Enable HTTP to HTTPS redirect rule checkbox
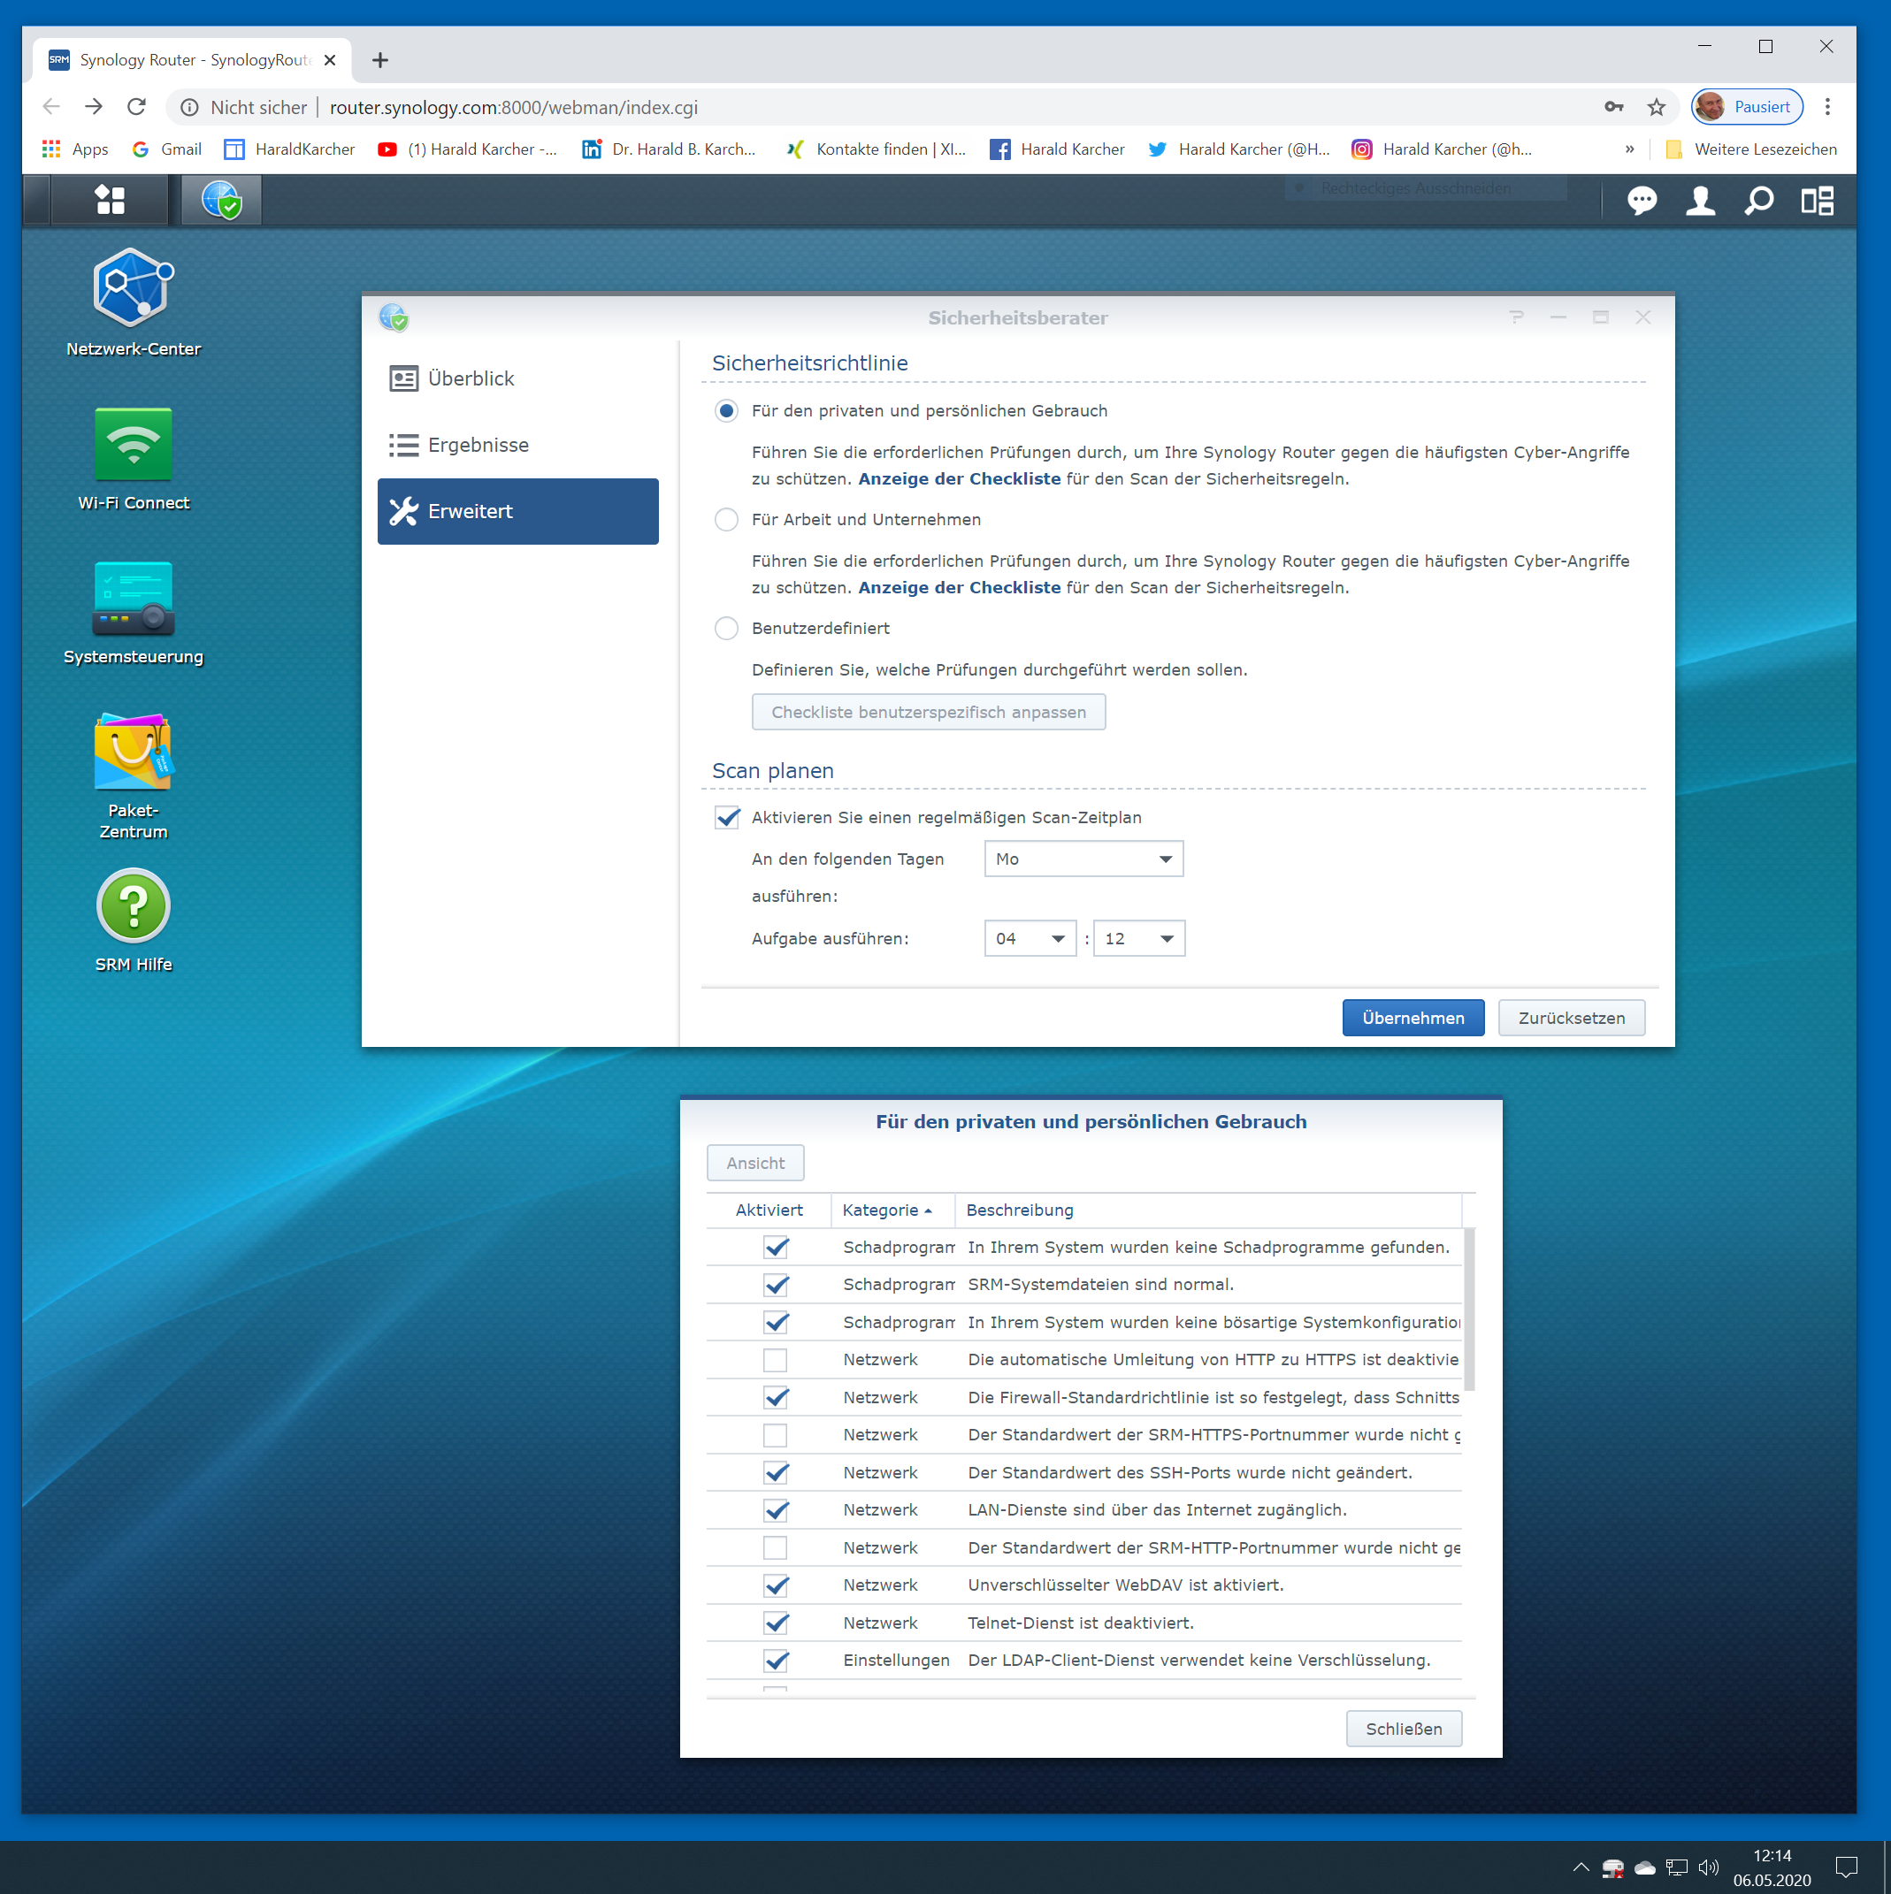Image resolution: width=1891 pixels, height=1894 pixels. point(775,1360)
